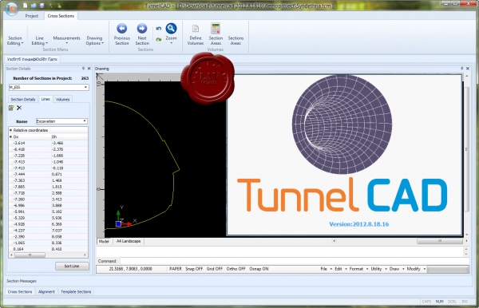Image resolution: width=479 pixels, height=308 pixels.
Task: Click the UCS origin icon in drawing
Action: 118,223
